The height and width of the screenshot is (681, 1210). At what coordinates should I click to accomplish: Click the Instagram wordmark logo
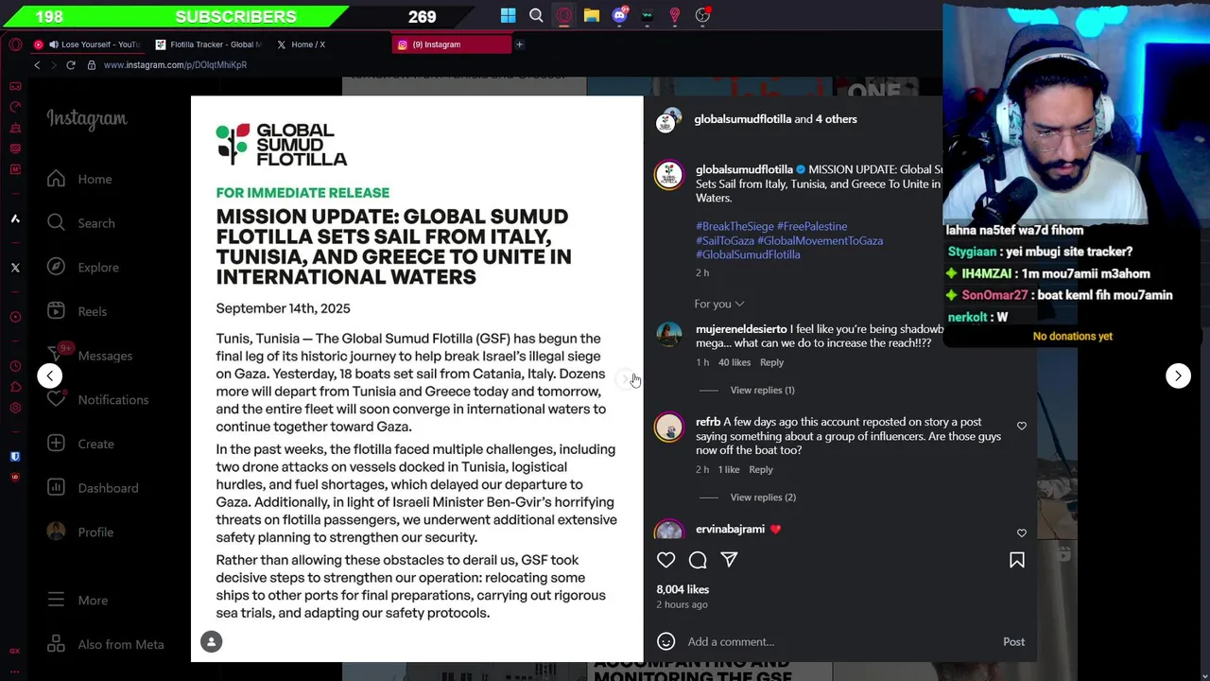point(87,119)
